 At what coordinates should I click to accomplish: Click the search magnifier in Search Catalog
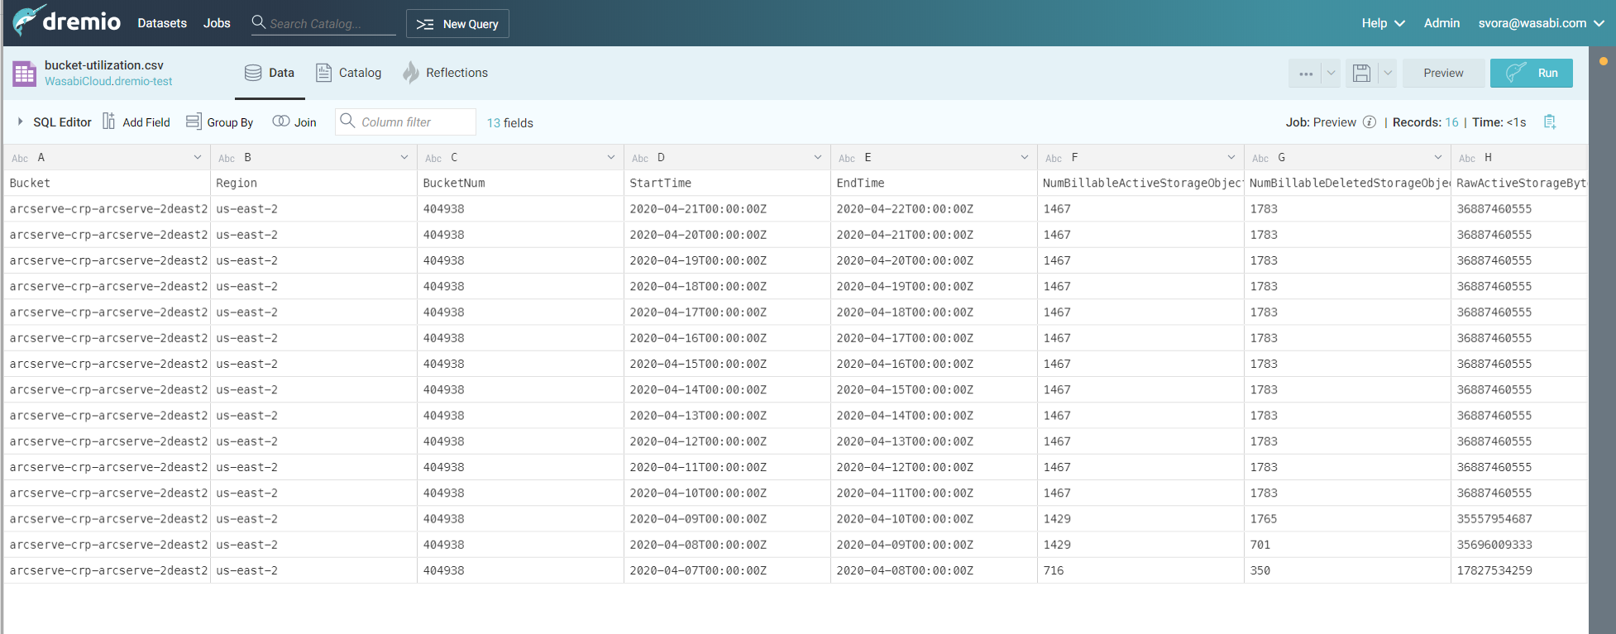pyautogui.click(x=259, y=22)
